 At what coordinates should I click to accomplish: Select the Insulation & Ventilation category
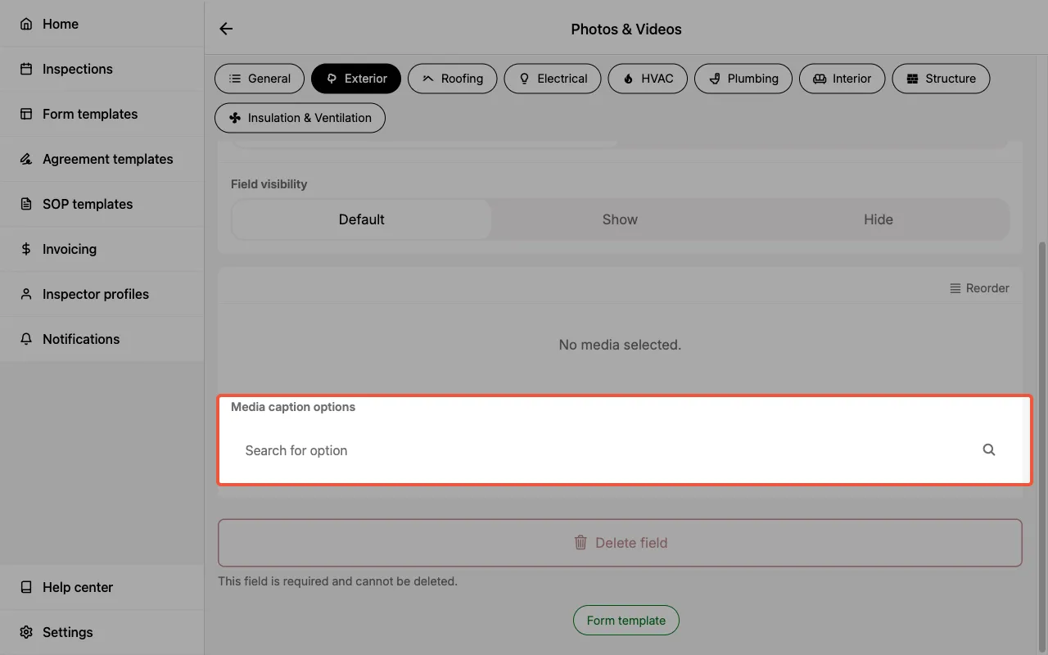pyautogui.click(x=300, y=118)
